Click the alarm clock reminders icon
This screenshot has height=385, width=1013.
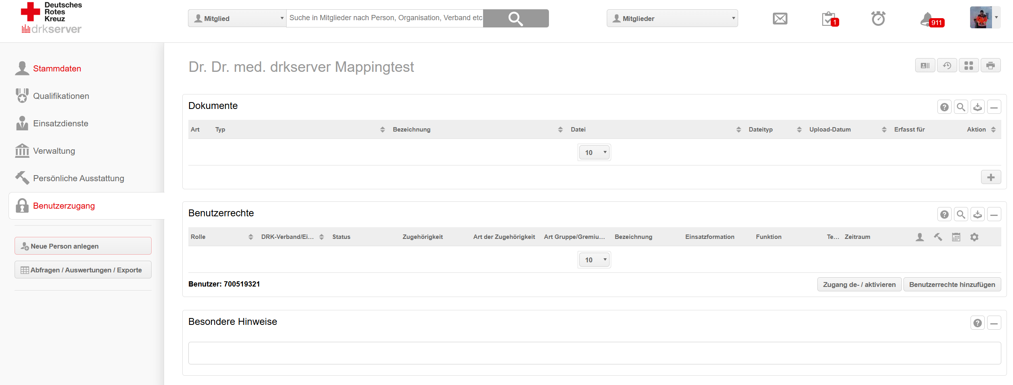(x=878, y=19)
